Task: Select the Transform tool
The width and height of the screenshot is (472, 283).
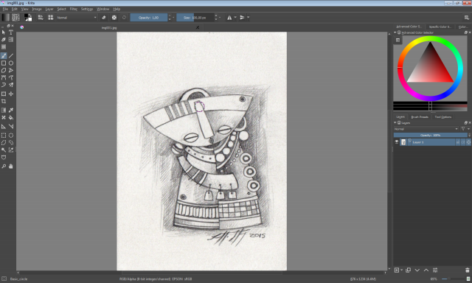Action: click(x=4, y=94)
